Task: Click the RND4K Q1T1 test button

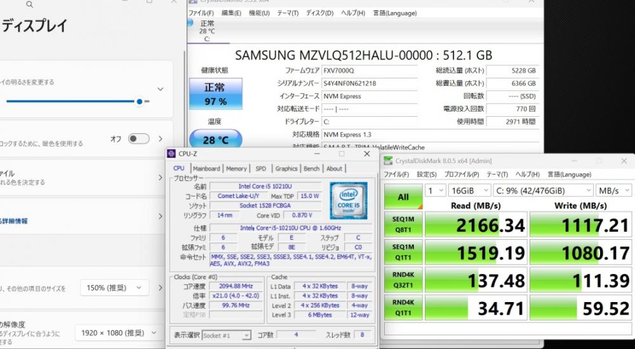Action: pyautogui.click(x=403, y=307)
